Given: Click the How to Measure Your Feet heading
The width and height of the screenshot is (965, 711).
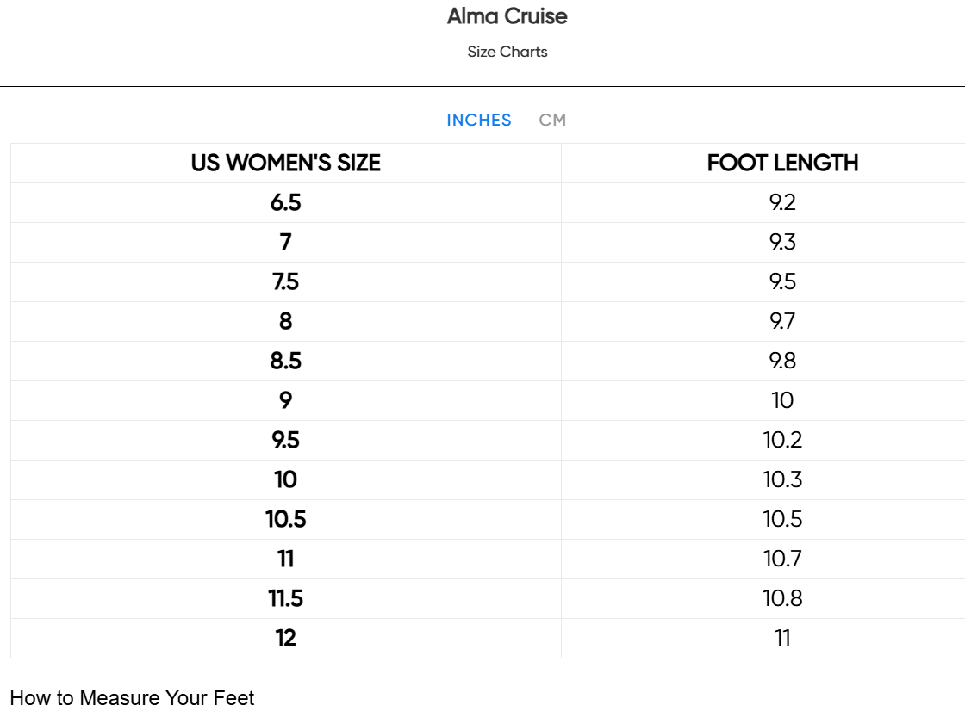Looking at the screenshot, I should (132, 698).
